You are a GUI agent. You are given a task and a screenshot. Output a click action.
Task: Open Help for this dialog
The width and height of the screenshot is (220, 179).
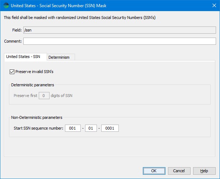[x=204, y=171]
